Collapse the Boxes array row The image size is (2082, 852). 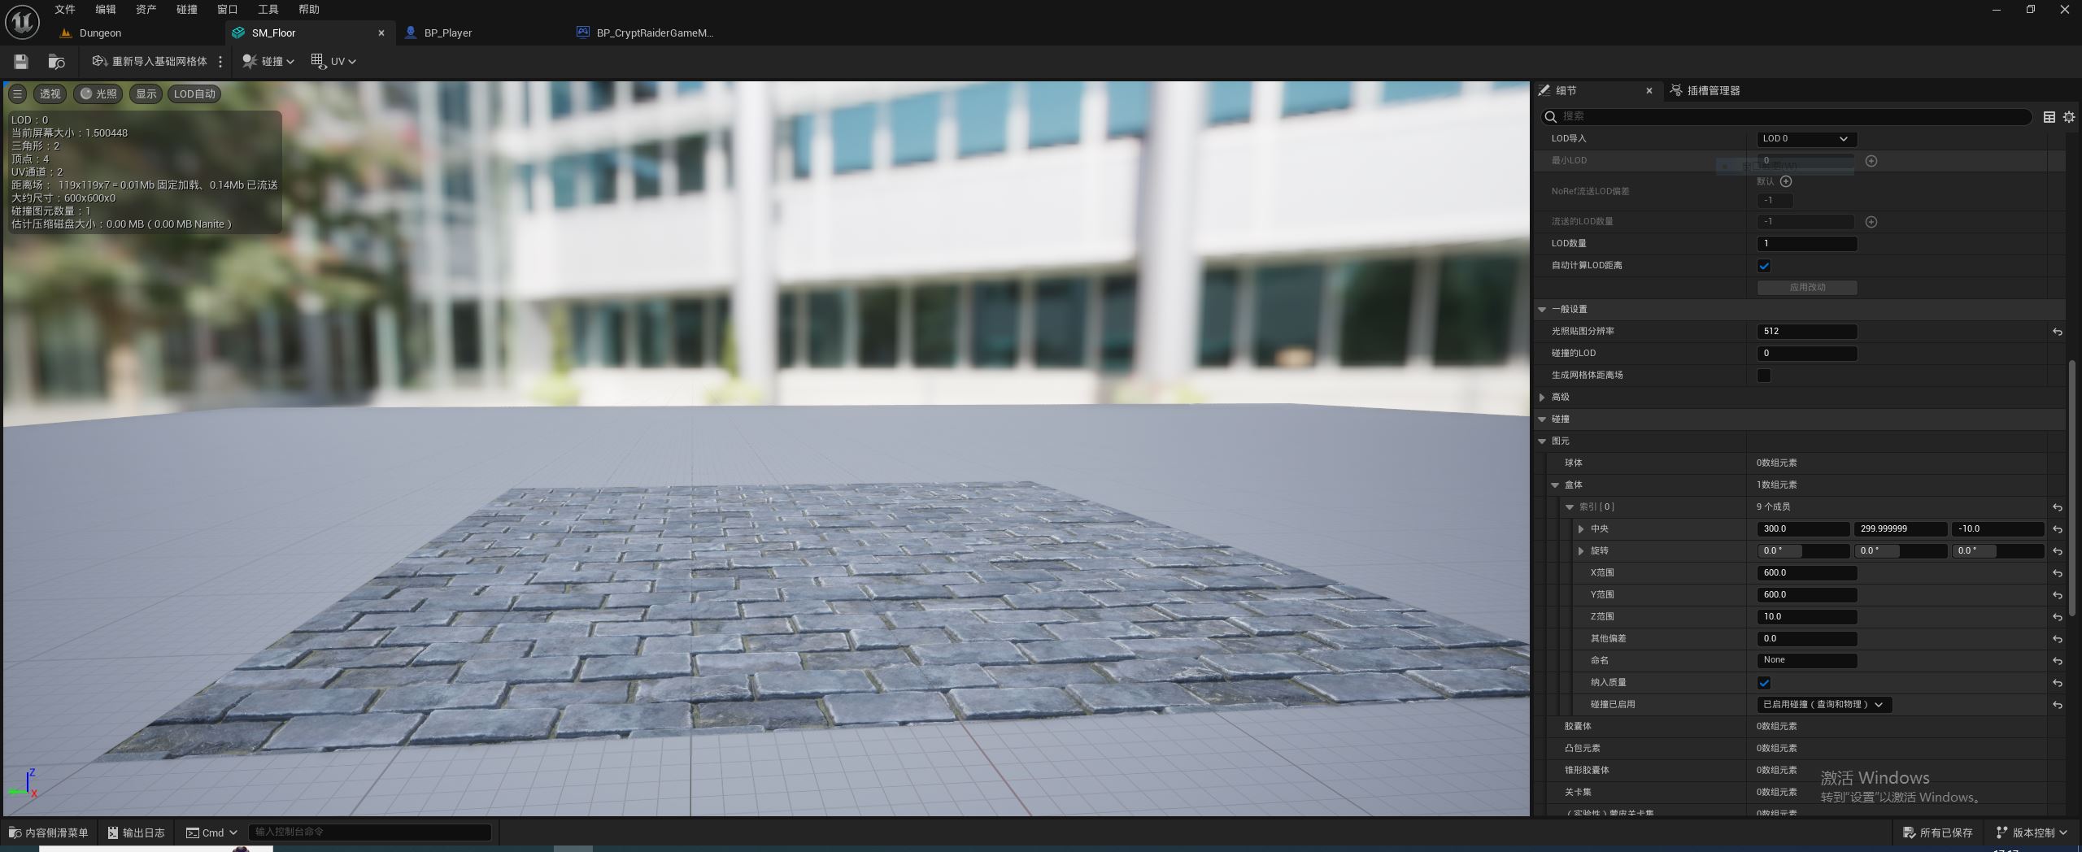pyautogui.click(x=1555, y=485)
